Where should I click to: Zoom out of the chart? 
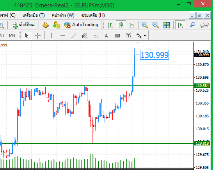tap(156, 25)
